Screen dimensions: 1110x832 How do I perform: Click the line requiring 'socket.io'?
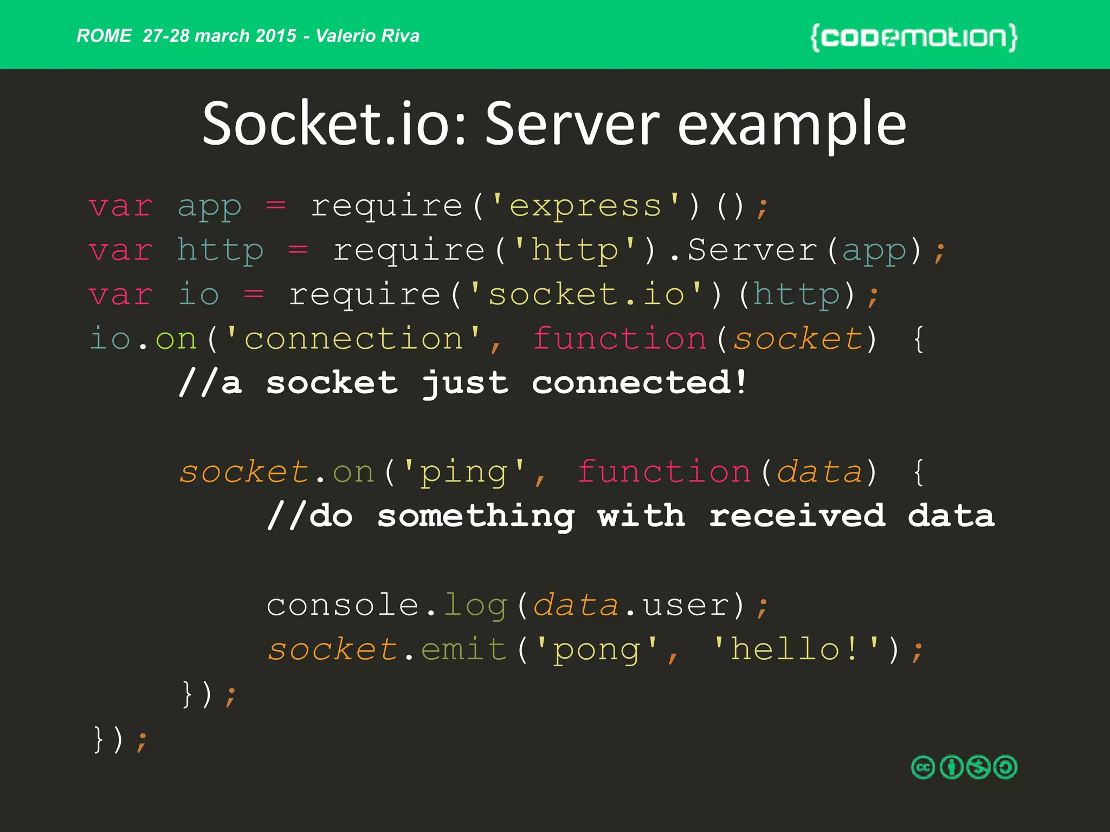pos(484,295)
